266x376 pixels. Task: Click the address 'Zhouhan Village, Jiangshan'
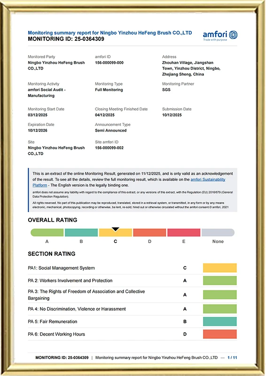tap(188, 63)
